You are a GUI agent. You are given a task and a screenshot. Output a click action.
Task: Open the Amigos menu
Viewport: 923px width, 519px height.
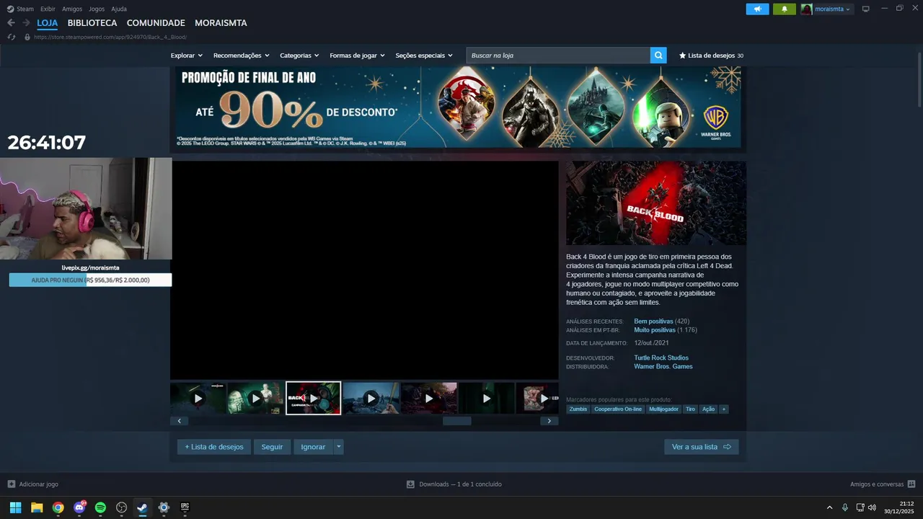point(72,9)
